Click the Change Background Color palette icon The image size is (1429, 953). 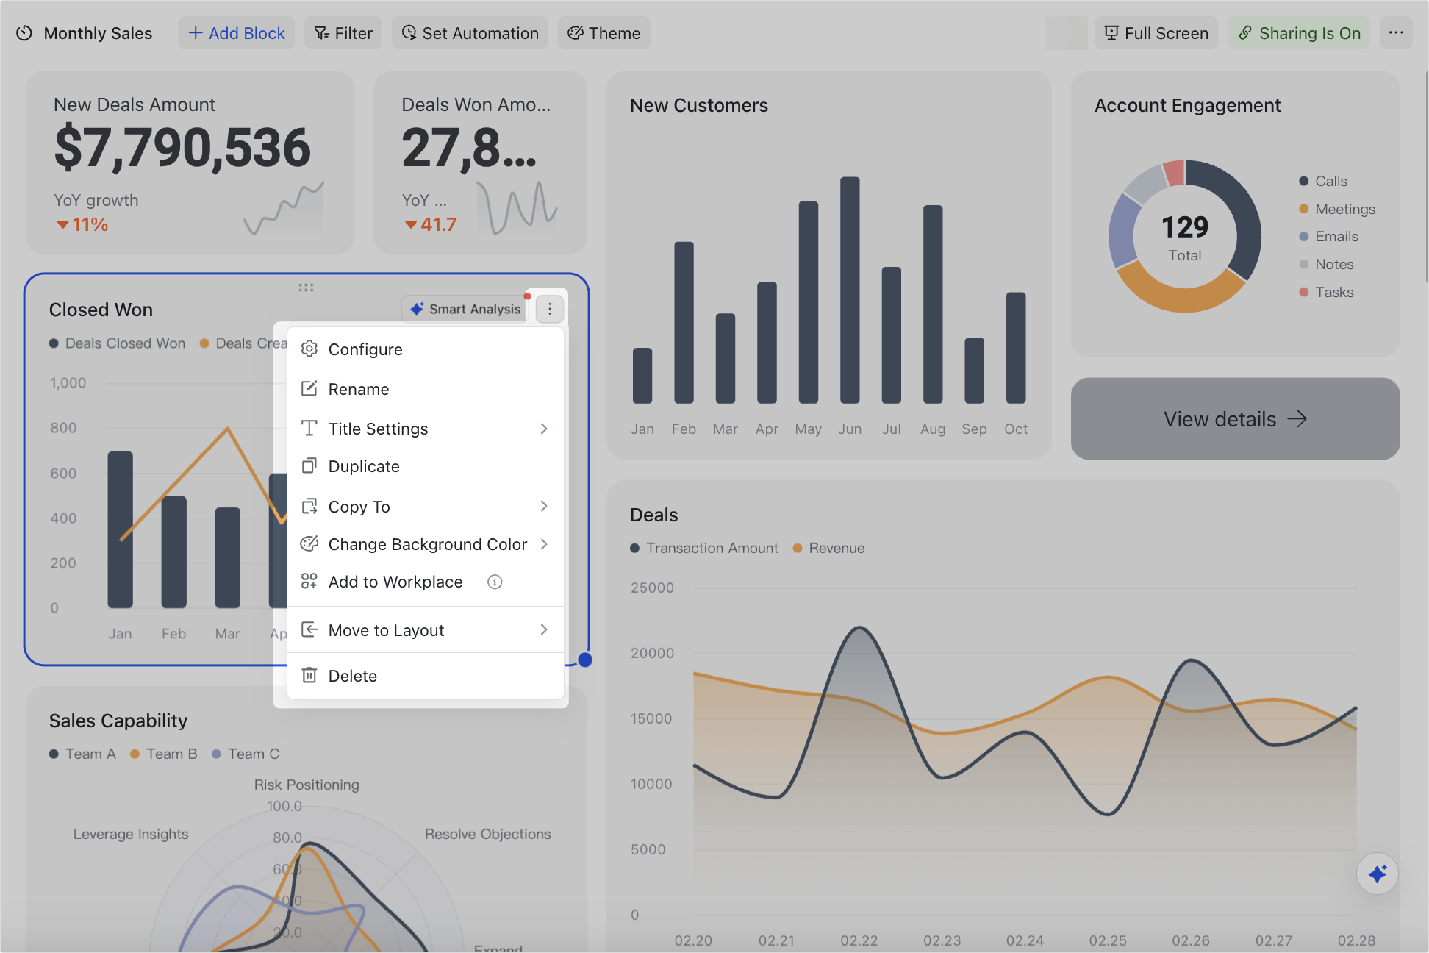click(309, 543)
